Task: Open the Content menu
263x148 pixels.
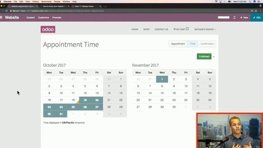Action: (x=30, y=17)
